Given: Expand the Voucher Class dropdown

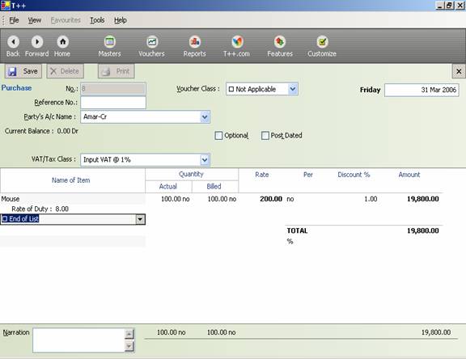Looking at the screenshot, I should coord(293,89).
